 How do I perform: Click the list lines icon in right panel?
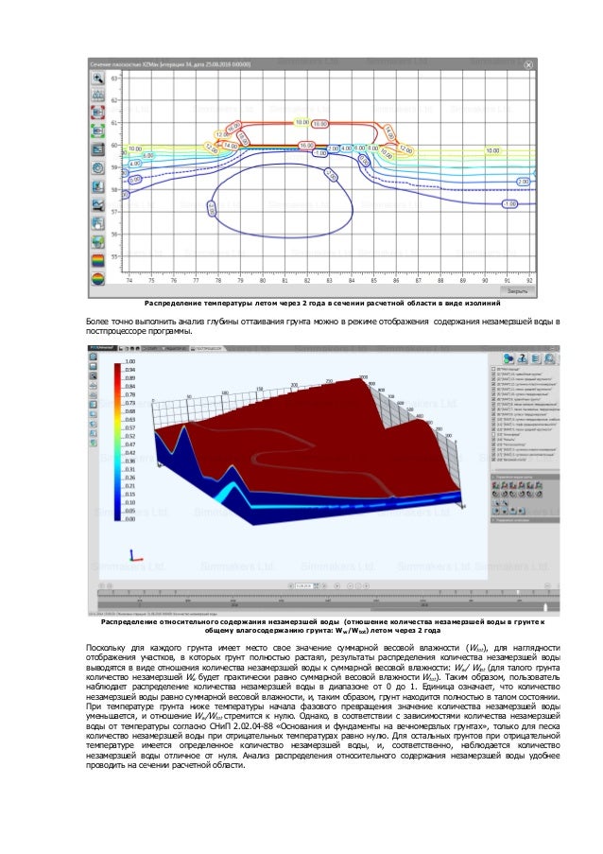[536, 358]
